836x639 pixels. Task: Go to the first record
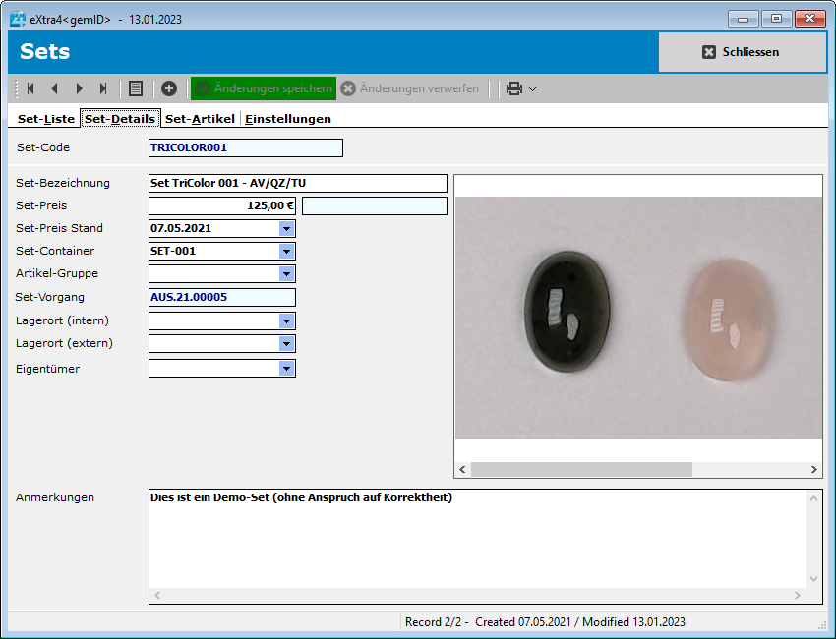(x=30, y=88)
